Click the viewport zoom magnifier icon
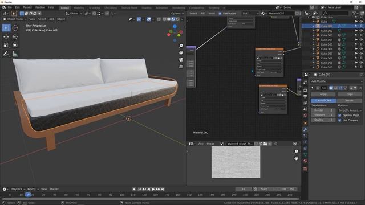 tap(181, 46)
